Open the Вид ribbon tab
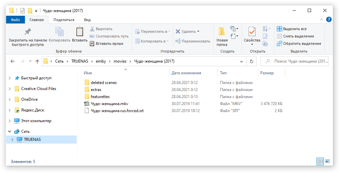 point(87,20)
